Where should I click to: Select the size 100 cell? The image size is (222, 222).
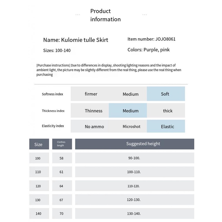pos(39,158)
